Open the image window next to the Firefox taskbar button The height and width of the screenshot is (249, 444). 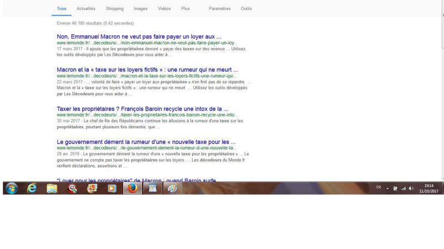click(152, 188)
